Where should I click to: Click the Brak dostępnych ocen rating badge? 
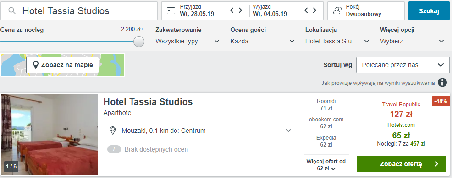(114, 149)
